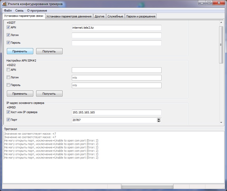Click Получить button in SIM#2 section
Image resolution: width=227 pixels, height=191 pixels.
point(49,93)
